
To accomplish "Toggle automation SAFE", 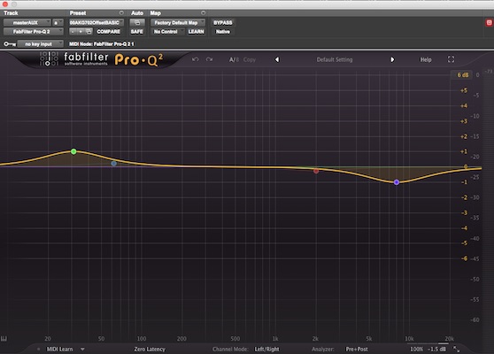I will tap(137, 32).
